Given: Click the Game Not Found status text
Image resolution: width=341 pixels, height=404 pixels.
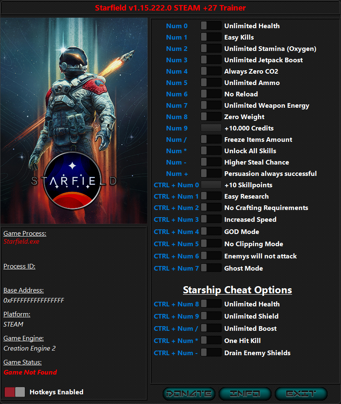Looking at the screenshot, I should pos(30,372).
